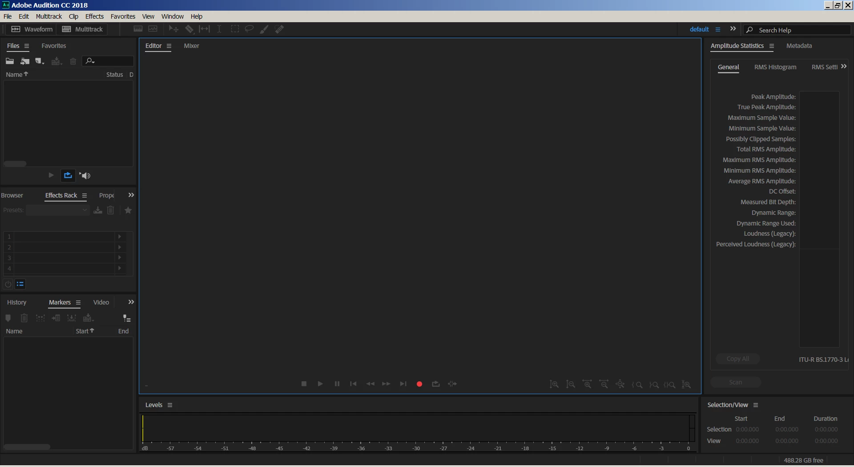The height and width of the screenshot is (467, 854).
Task: Switch to the RMS Histogram tab
Action: click(x=775, y=67)
